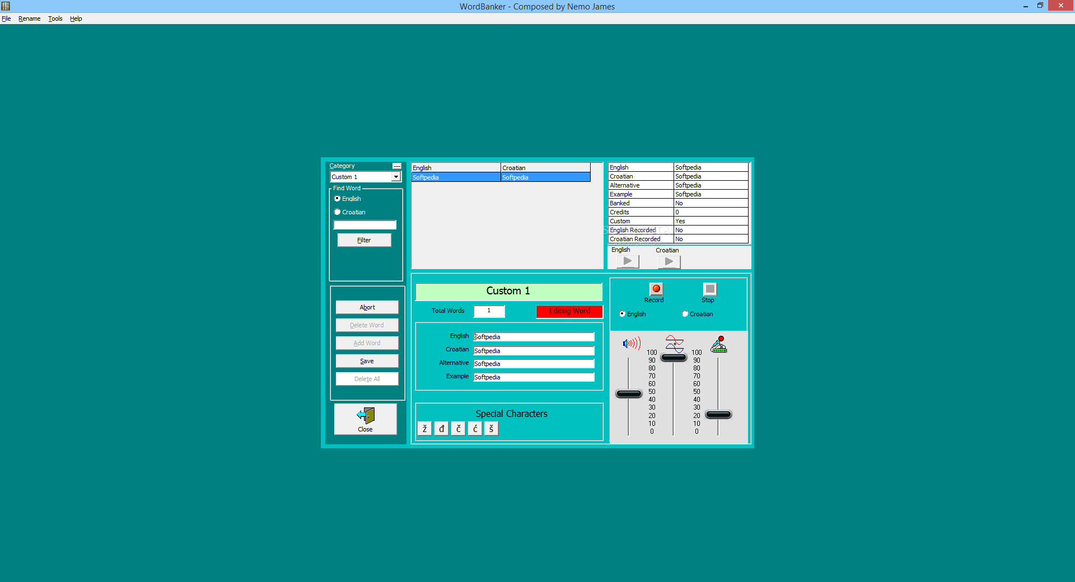Insert special character ž
Viewport: 1075px width, 582px height.
point(424,429)
